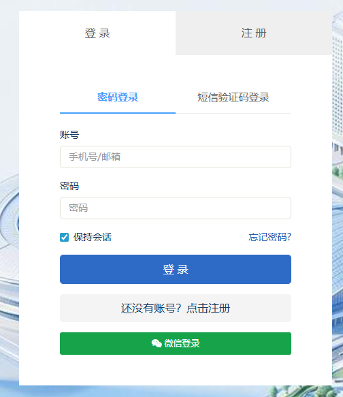Screen dimensions: 343x397
Task: Select the 登录 top tab
Action: [97, 33]
